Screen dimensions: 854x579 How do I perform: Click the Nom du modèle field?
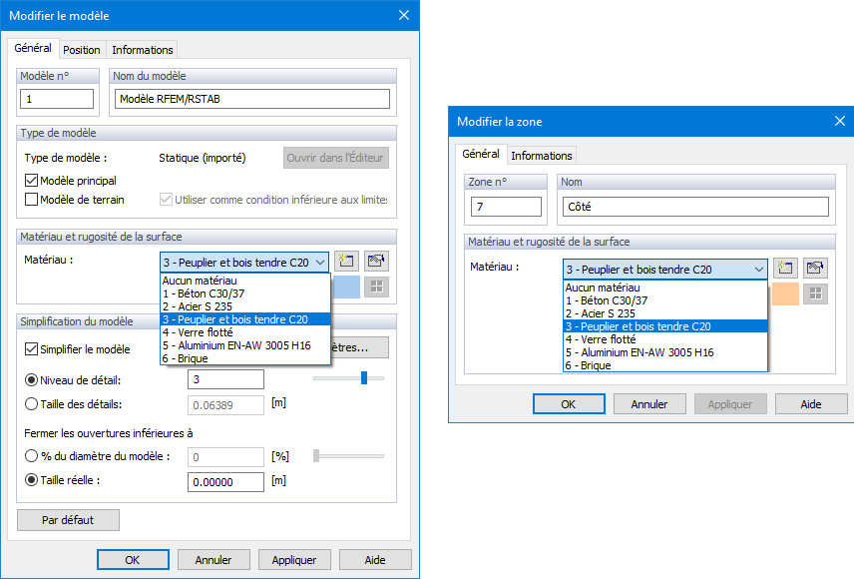(252, 99)
